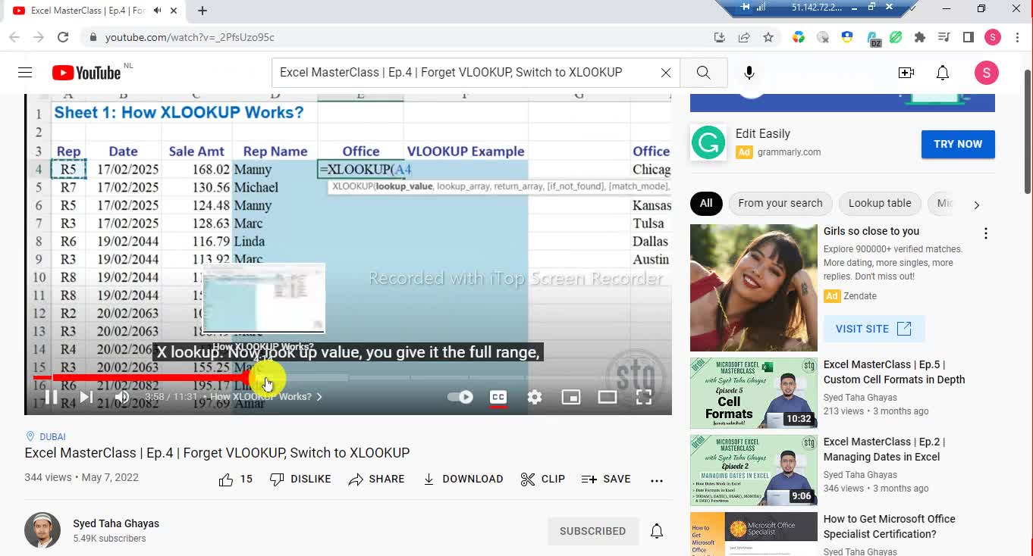Screen dimensions: 1033x556
Task: Like the video with thumbs up
Action: coord(235,479)
